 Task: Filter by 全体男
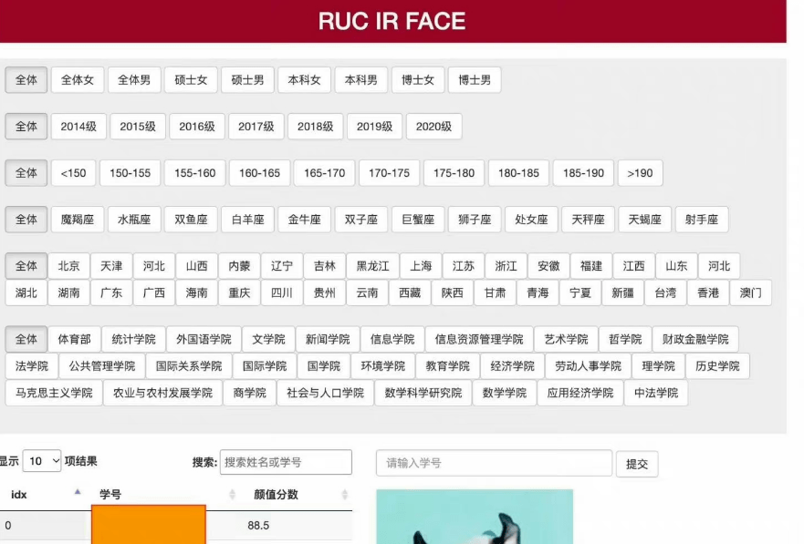(134, 80)
